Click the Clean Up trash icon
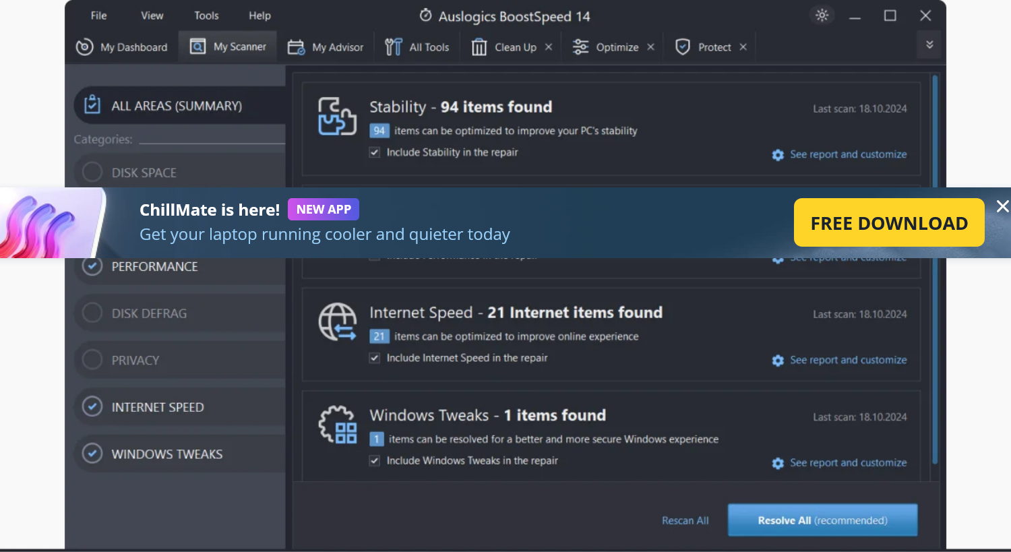1011x552 pixels. [x=479, y=47]
